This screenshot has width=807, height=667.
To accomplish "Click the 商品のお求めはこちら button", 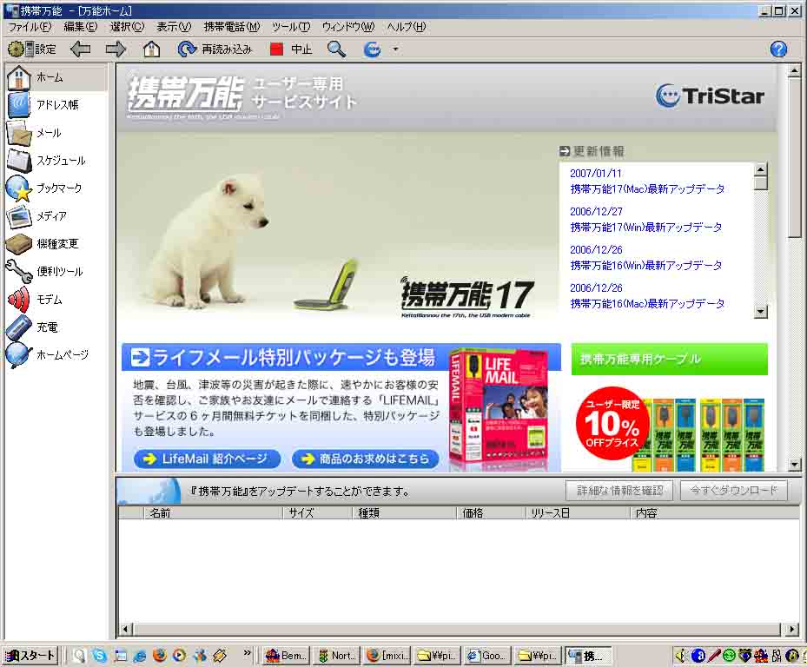I will [366, 459].
